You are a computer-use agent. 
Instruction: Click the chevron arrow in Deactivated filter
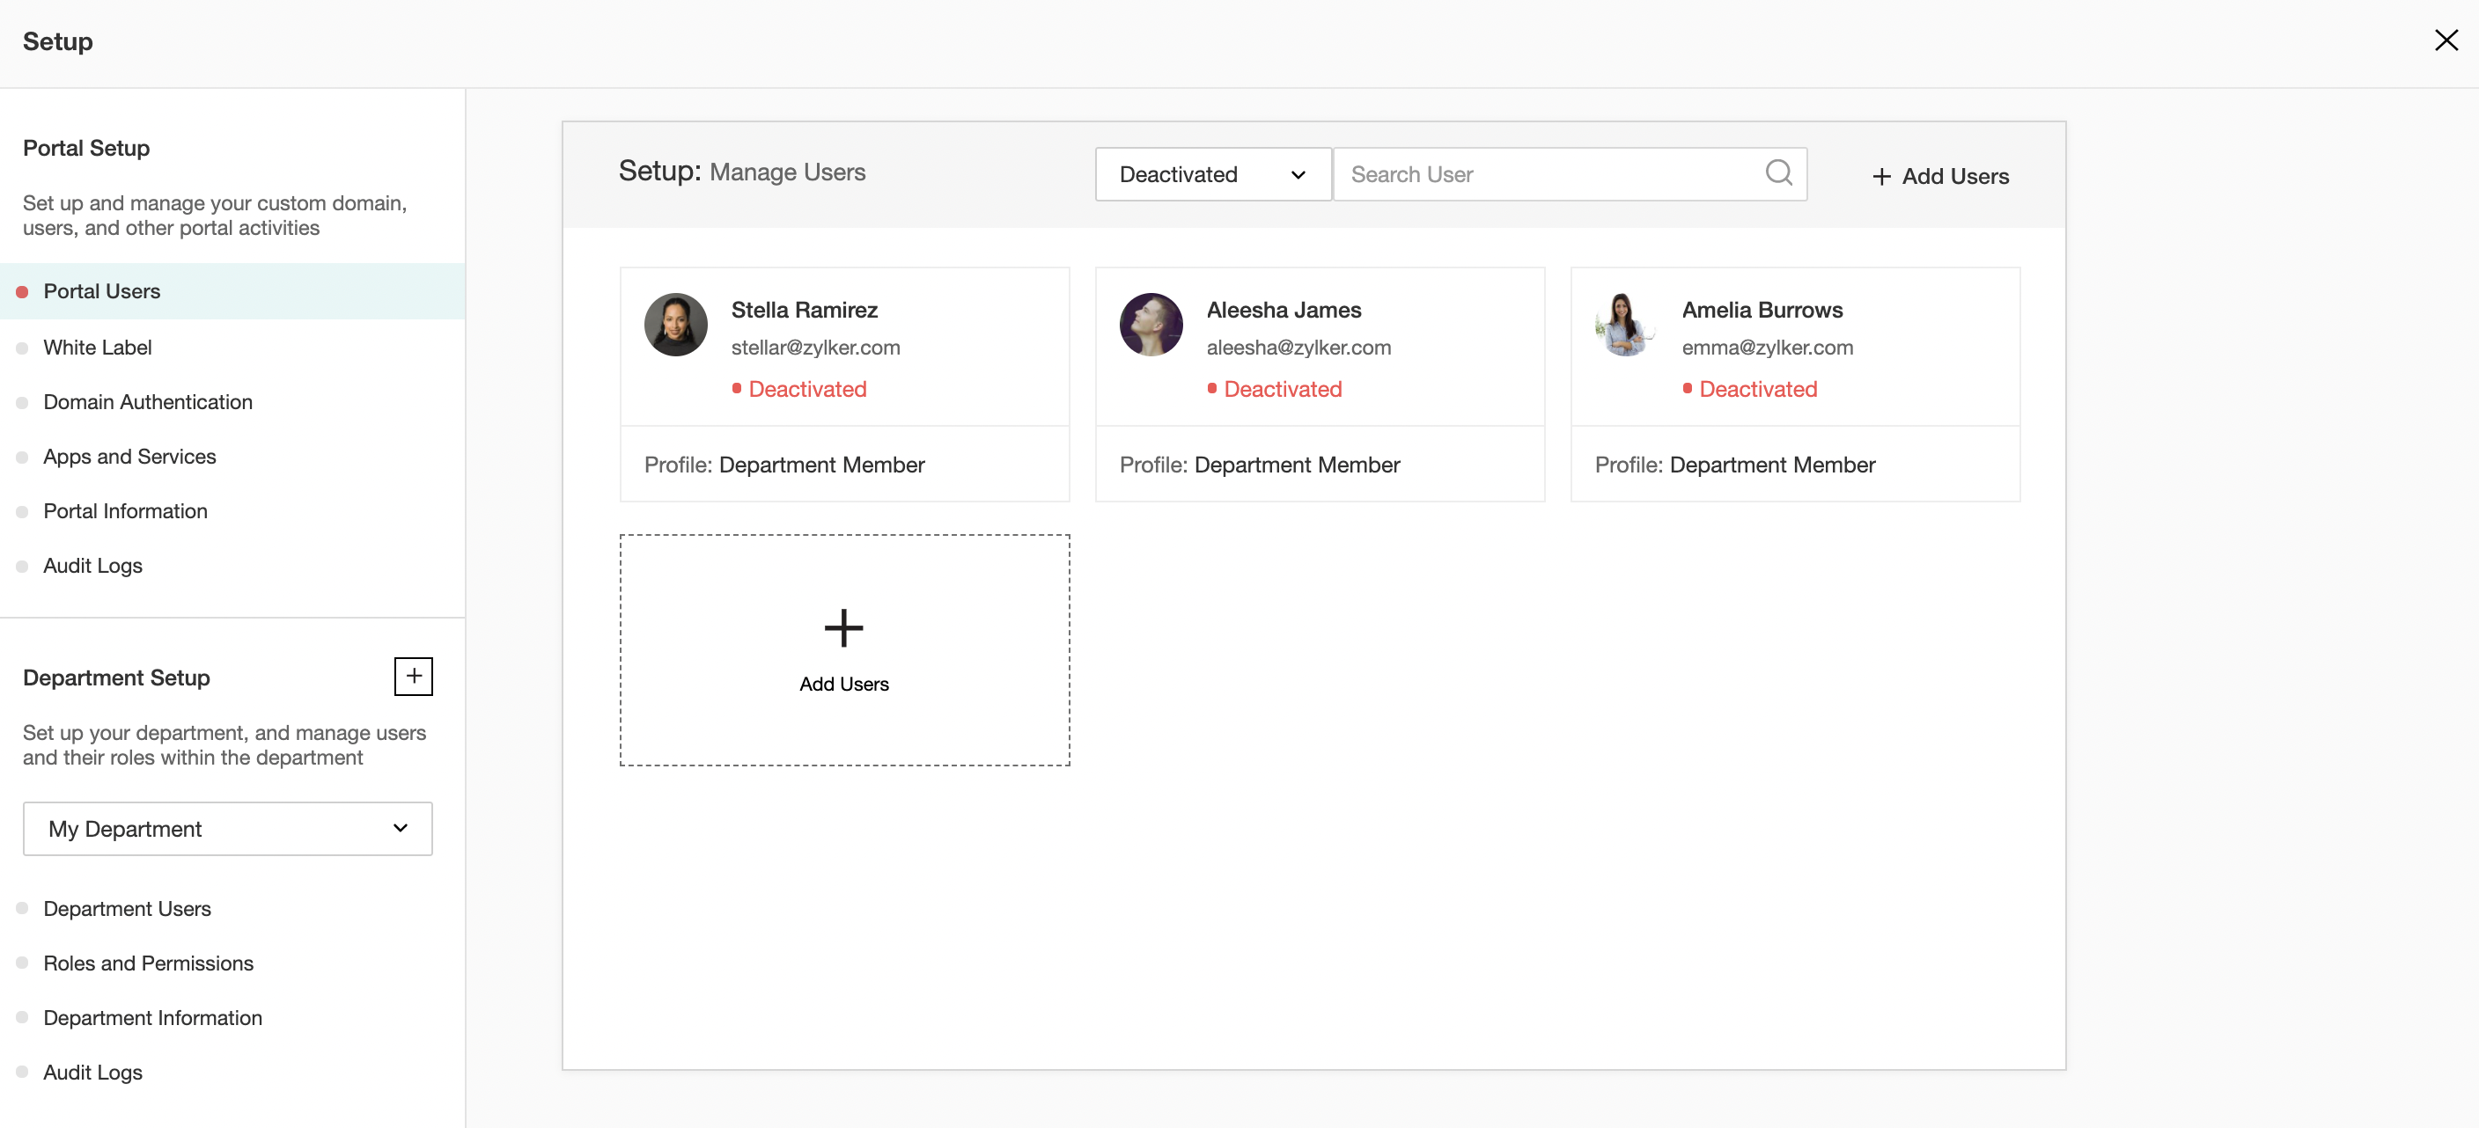(x=1298, y=175)
